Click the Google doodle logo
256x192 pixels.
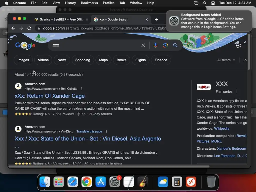point(25,45)
